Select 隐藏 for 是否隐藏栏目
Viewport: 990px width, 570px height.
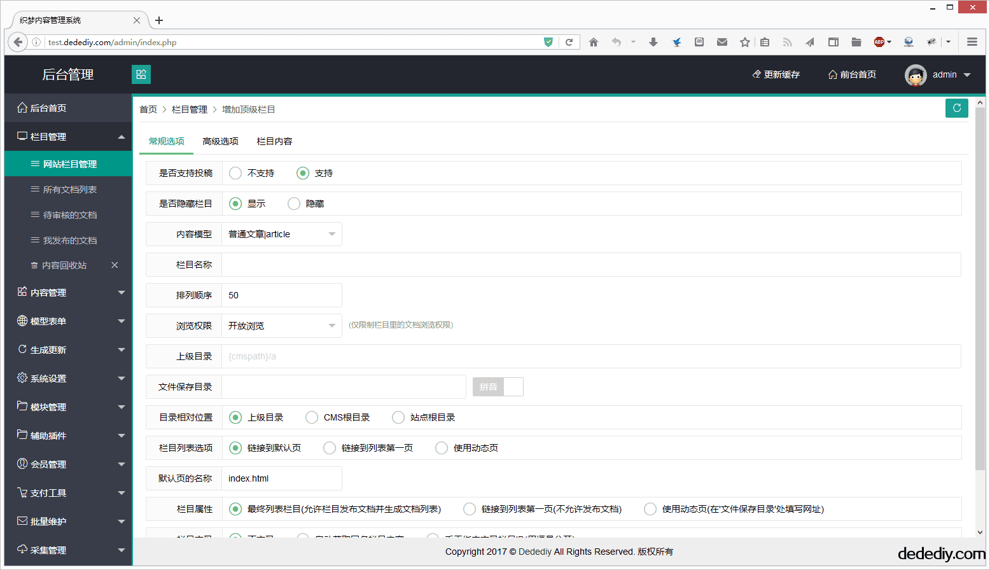293,203
